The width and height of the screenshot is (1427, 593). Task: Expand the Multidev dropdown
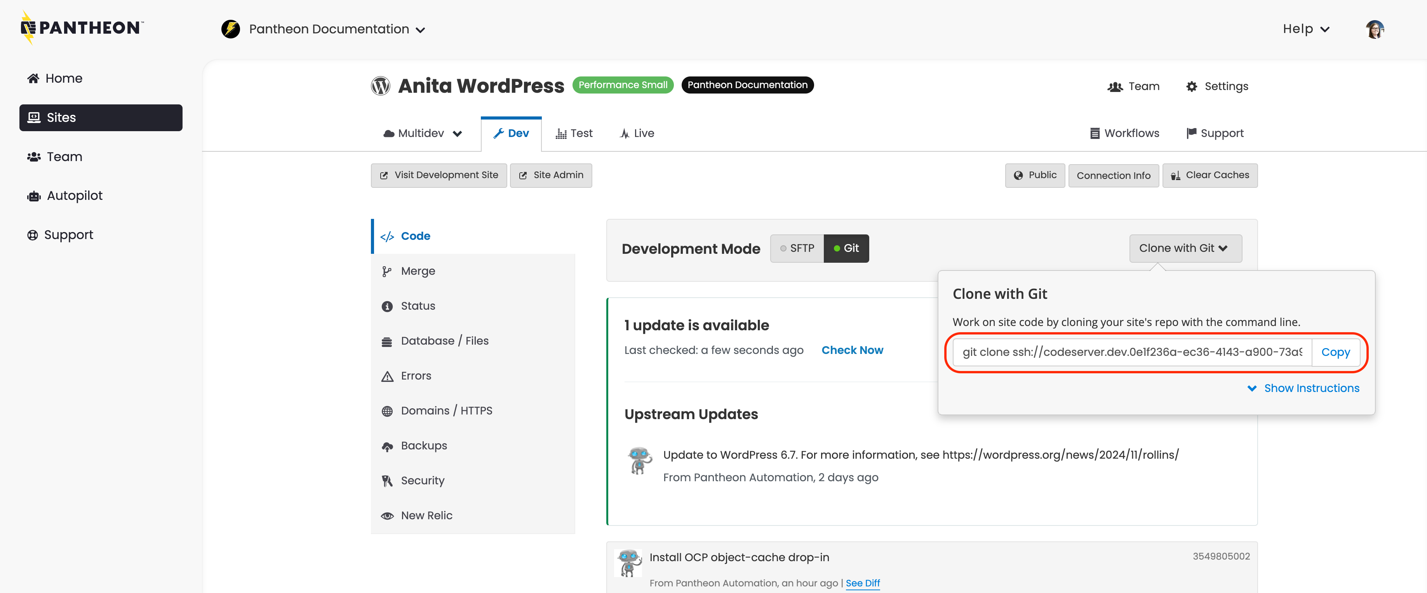pos(423,134)
